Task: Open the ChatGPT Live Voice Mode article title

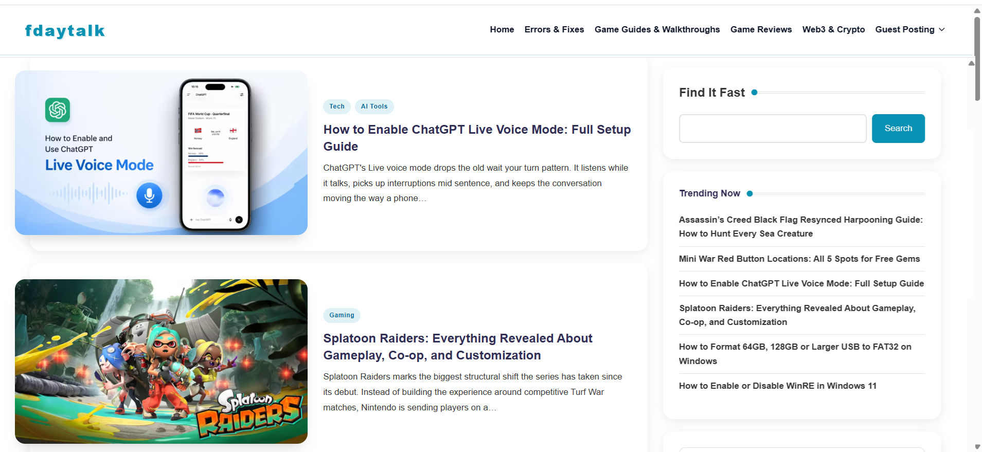Action: (x=477, y=138)
